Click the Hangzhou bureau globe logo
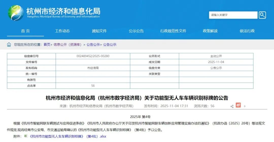Image resolution: width=274 pixels, height=142 pixels. pos(15,13)
